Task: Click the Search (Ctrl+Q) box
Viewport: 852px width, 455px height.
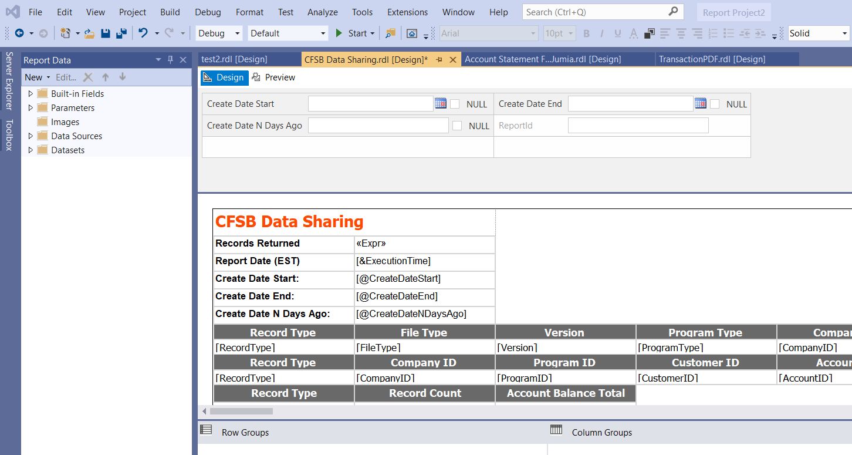Action: pos(602,12)
